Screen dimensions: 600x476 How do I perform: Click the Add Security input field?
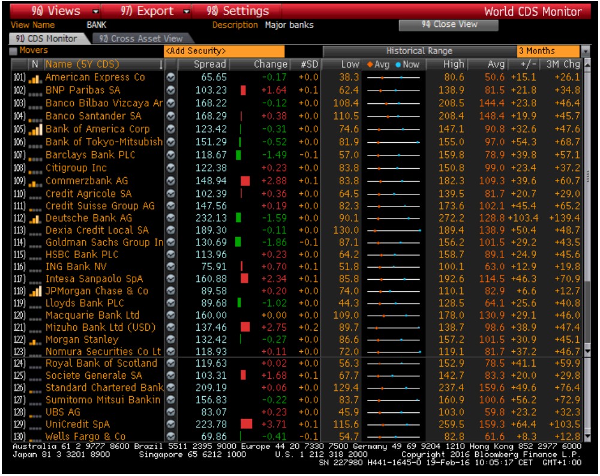(x=224, y=51)
